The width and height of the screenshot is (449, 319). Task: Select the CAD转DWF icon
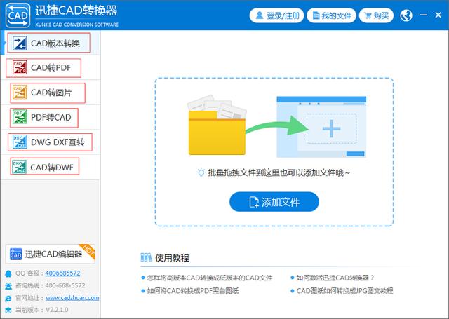[19, 167]
